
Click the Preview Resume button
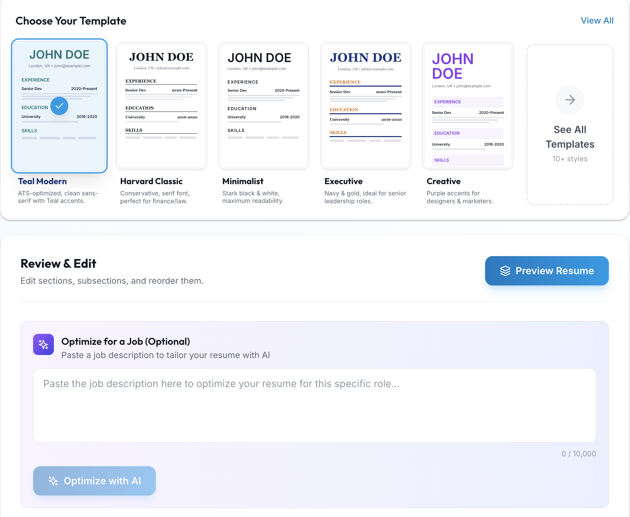pos(546,270)
